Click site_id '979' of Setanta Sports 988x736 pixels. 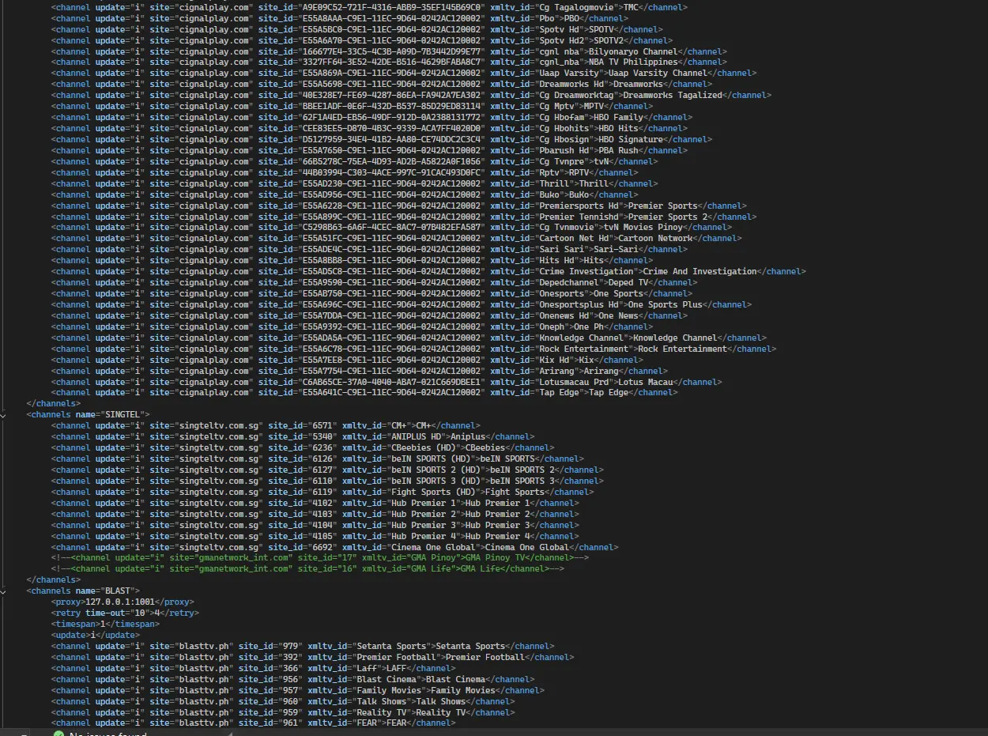[290, 646]
